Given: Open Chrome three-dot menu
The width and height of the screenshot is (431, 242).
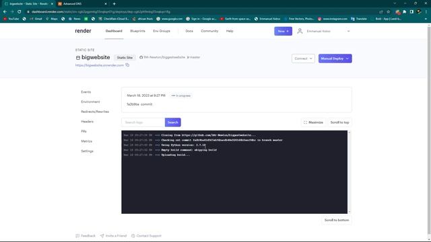Looking at the screenshot, I should pos(426,12).
